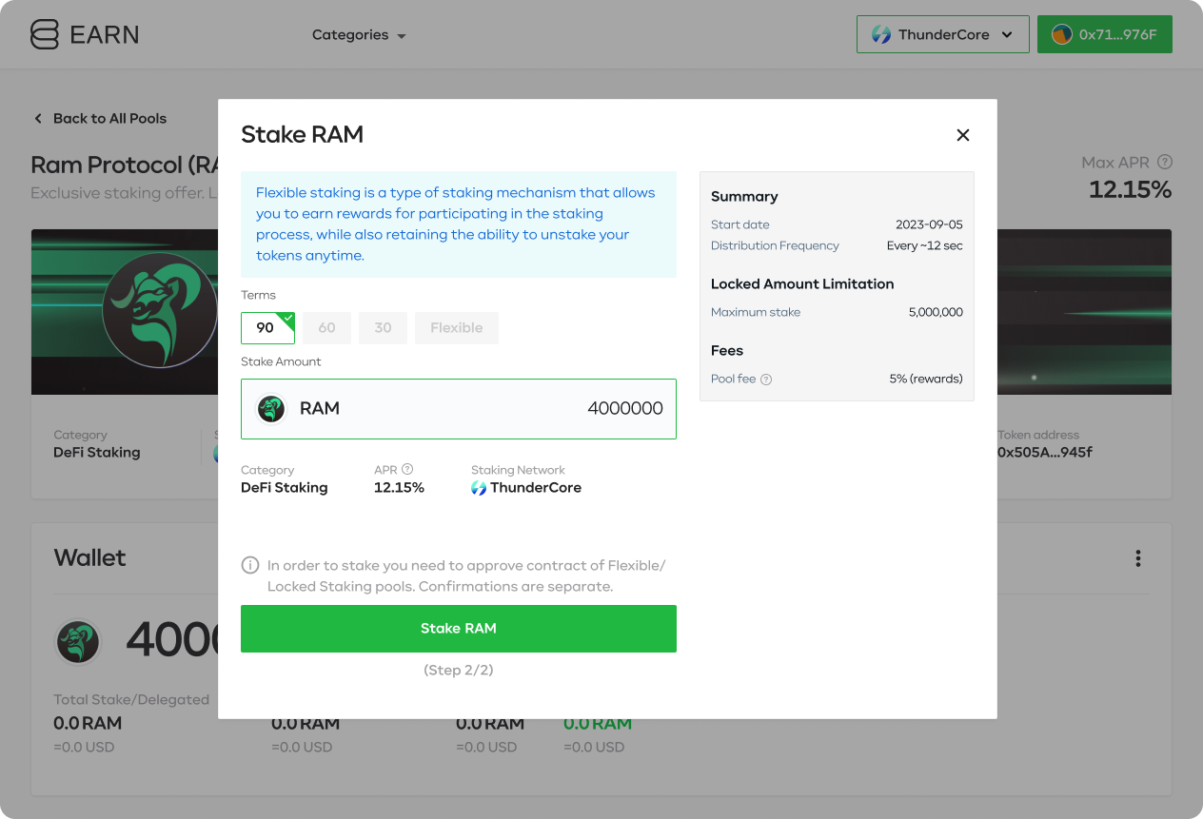Image resolution: width=1203 pixels, height=819 pixels.
Task: Close the Stake RAM dialog
Action: [963, 135]
